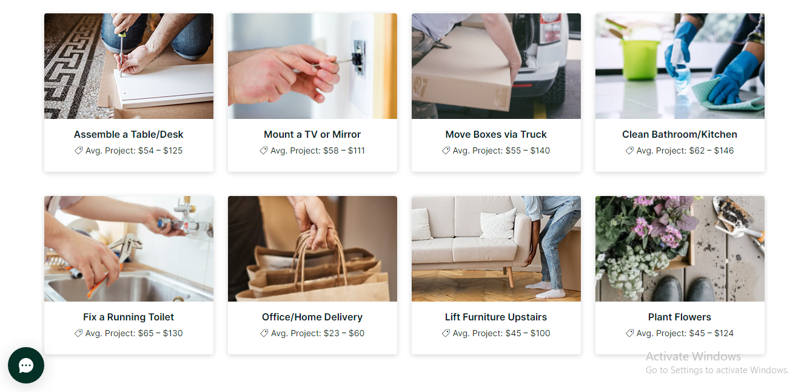Open the Clean Bathroom/Kitchen title link
804x392 pixels.
[680, 134]
